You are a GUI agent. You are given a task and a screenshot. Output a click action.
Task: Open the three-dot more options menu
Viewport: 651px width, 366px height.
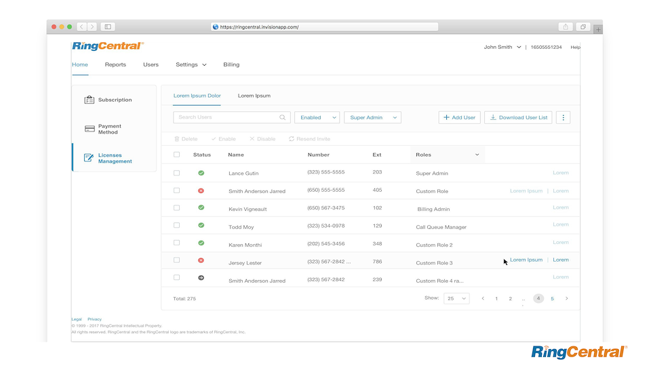click(x=563, y=117)
